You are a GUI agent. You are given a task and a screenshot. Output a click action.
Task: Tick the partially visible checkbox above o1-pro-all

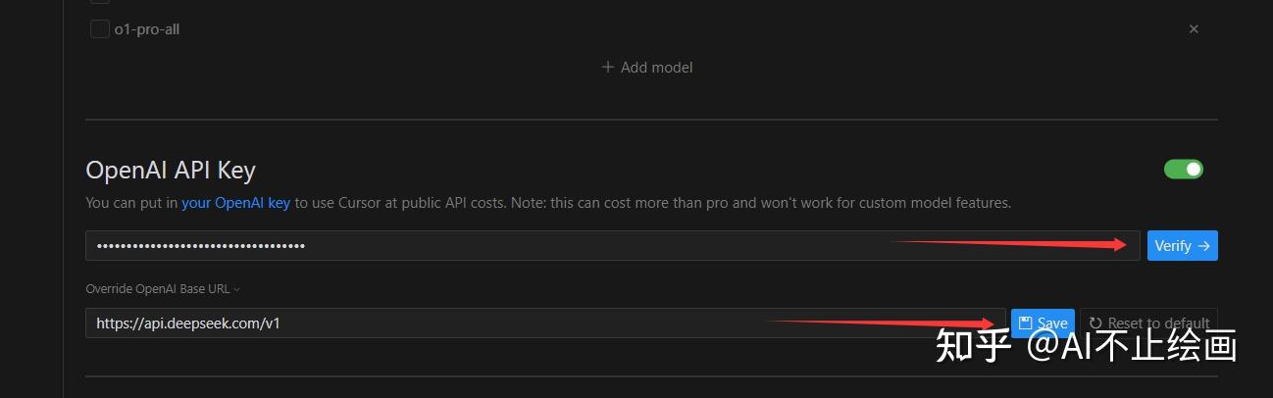coord(99,2)
